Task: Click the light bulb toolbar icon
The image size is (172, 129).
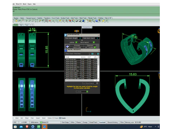Action: [x=63, y=21]
